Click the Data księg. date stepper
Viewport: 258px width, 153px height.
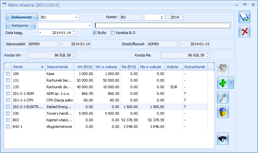74,33
